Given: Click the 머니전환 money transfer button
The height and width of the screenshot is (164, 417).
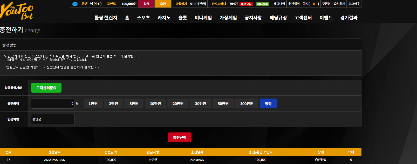Looking at the screenshot, I should pos(262,4).
